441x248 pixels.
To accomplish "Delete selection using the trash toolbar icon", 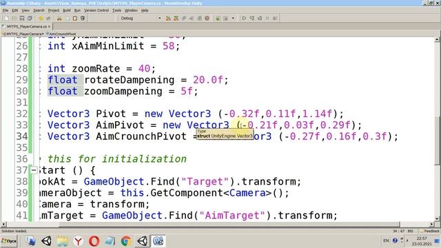I will click(83, 19).
